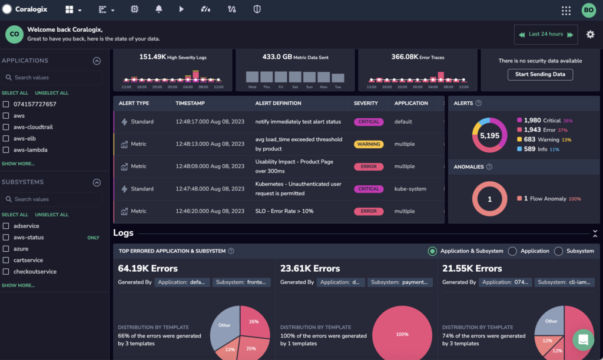Collapse the Logs section with its chevron
The height and width of the screenshot is (360, 603).
[595, 233]
